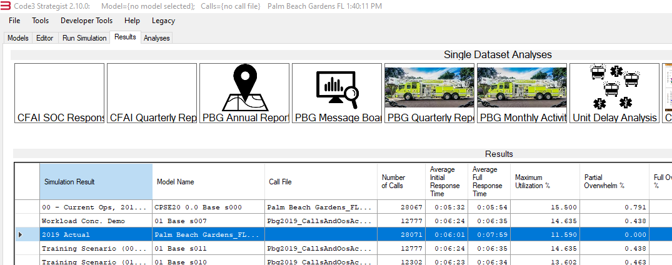Sort by Number of Calls column header
Viewport: 672px width, 265px height.
pyautogui.click(x=400, y=182)
